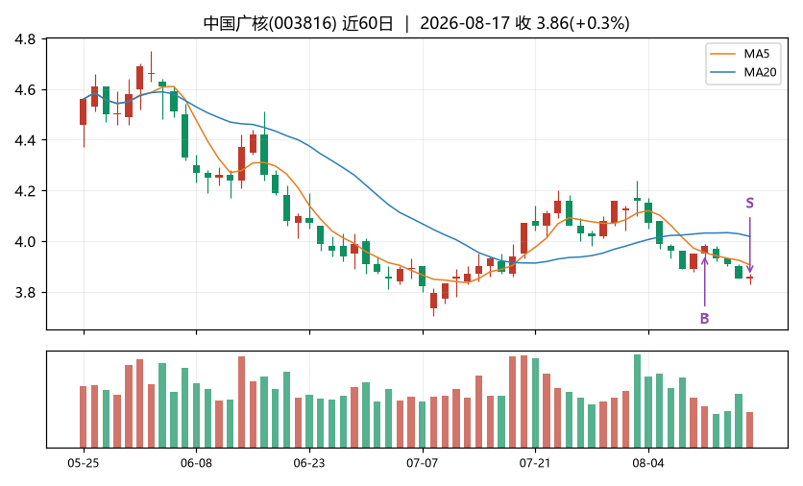The height and width of the screenshot is (486, 803).
Task: Click the purple S sell signal label
Action: coord(750,204)
